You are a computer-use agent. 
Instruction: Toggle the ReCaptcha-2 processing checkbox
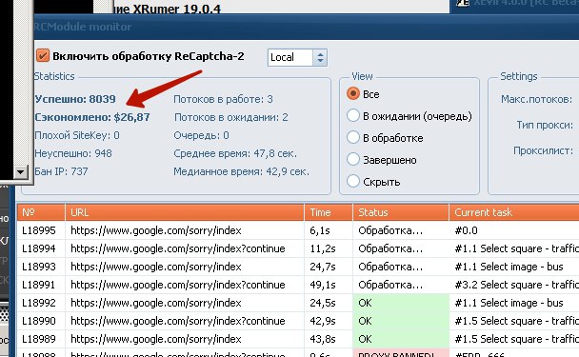pyautogui.click(x=43, y=56)
